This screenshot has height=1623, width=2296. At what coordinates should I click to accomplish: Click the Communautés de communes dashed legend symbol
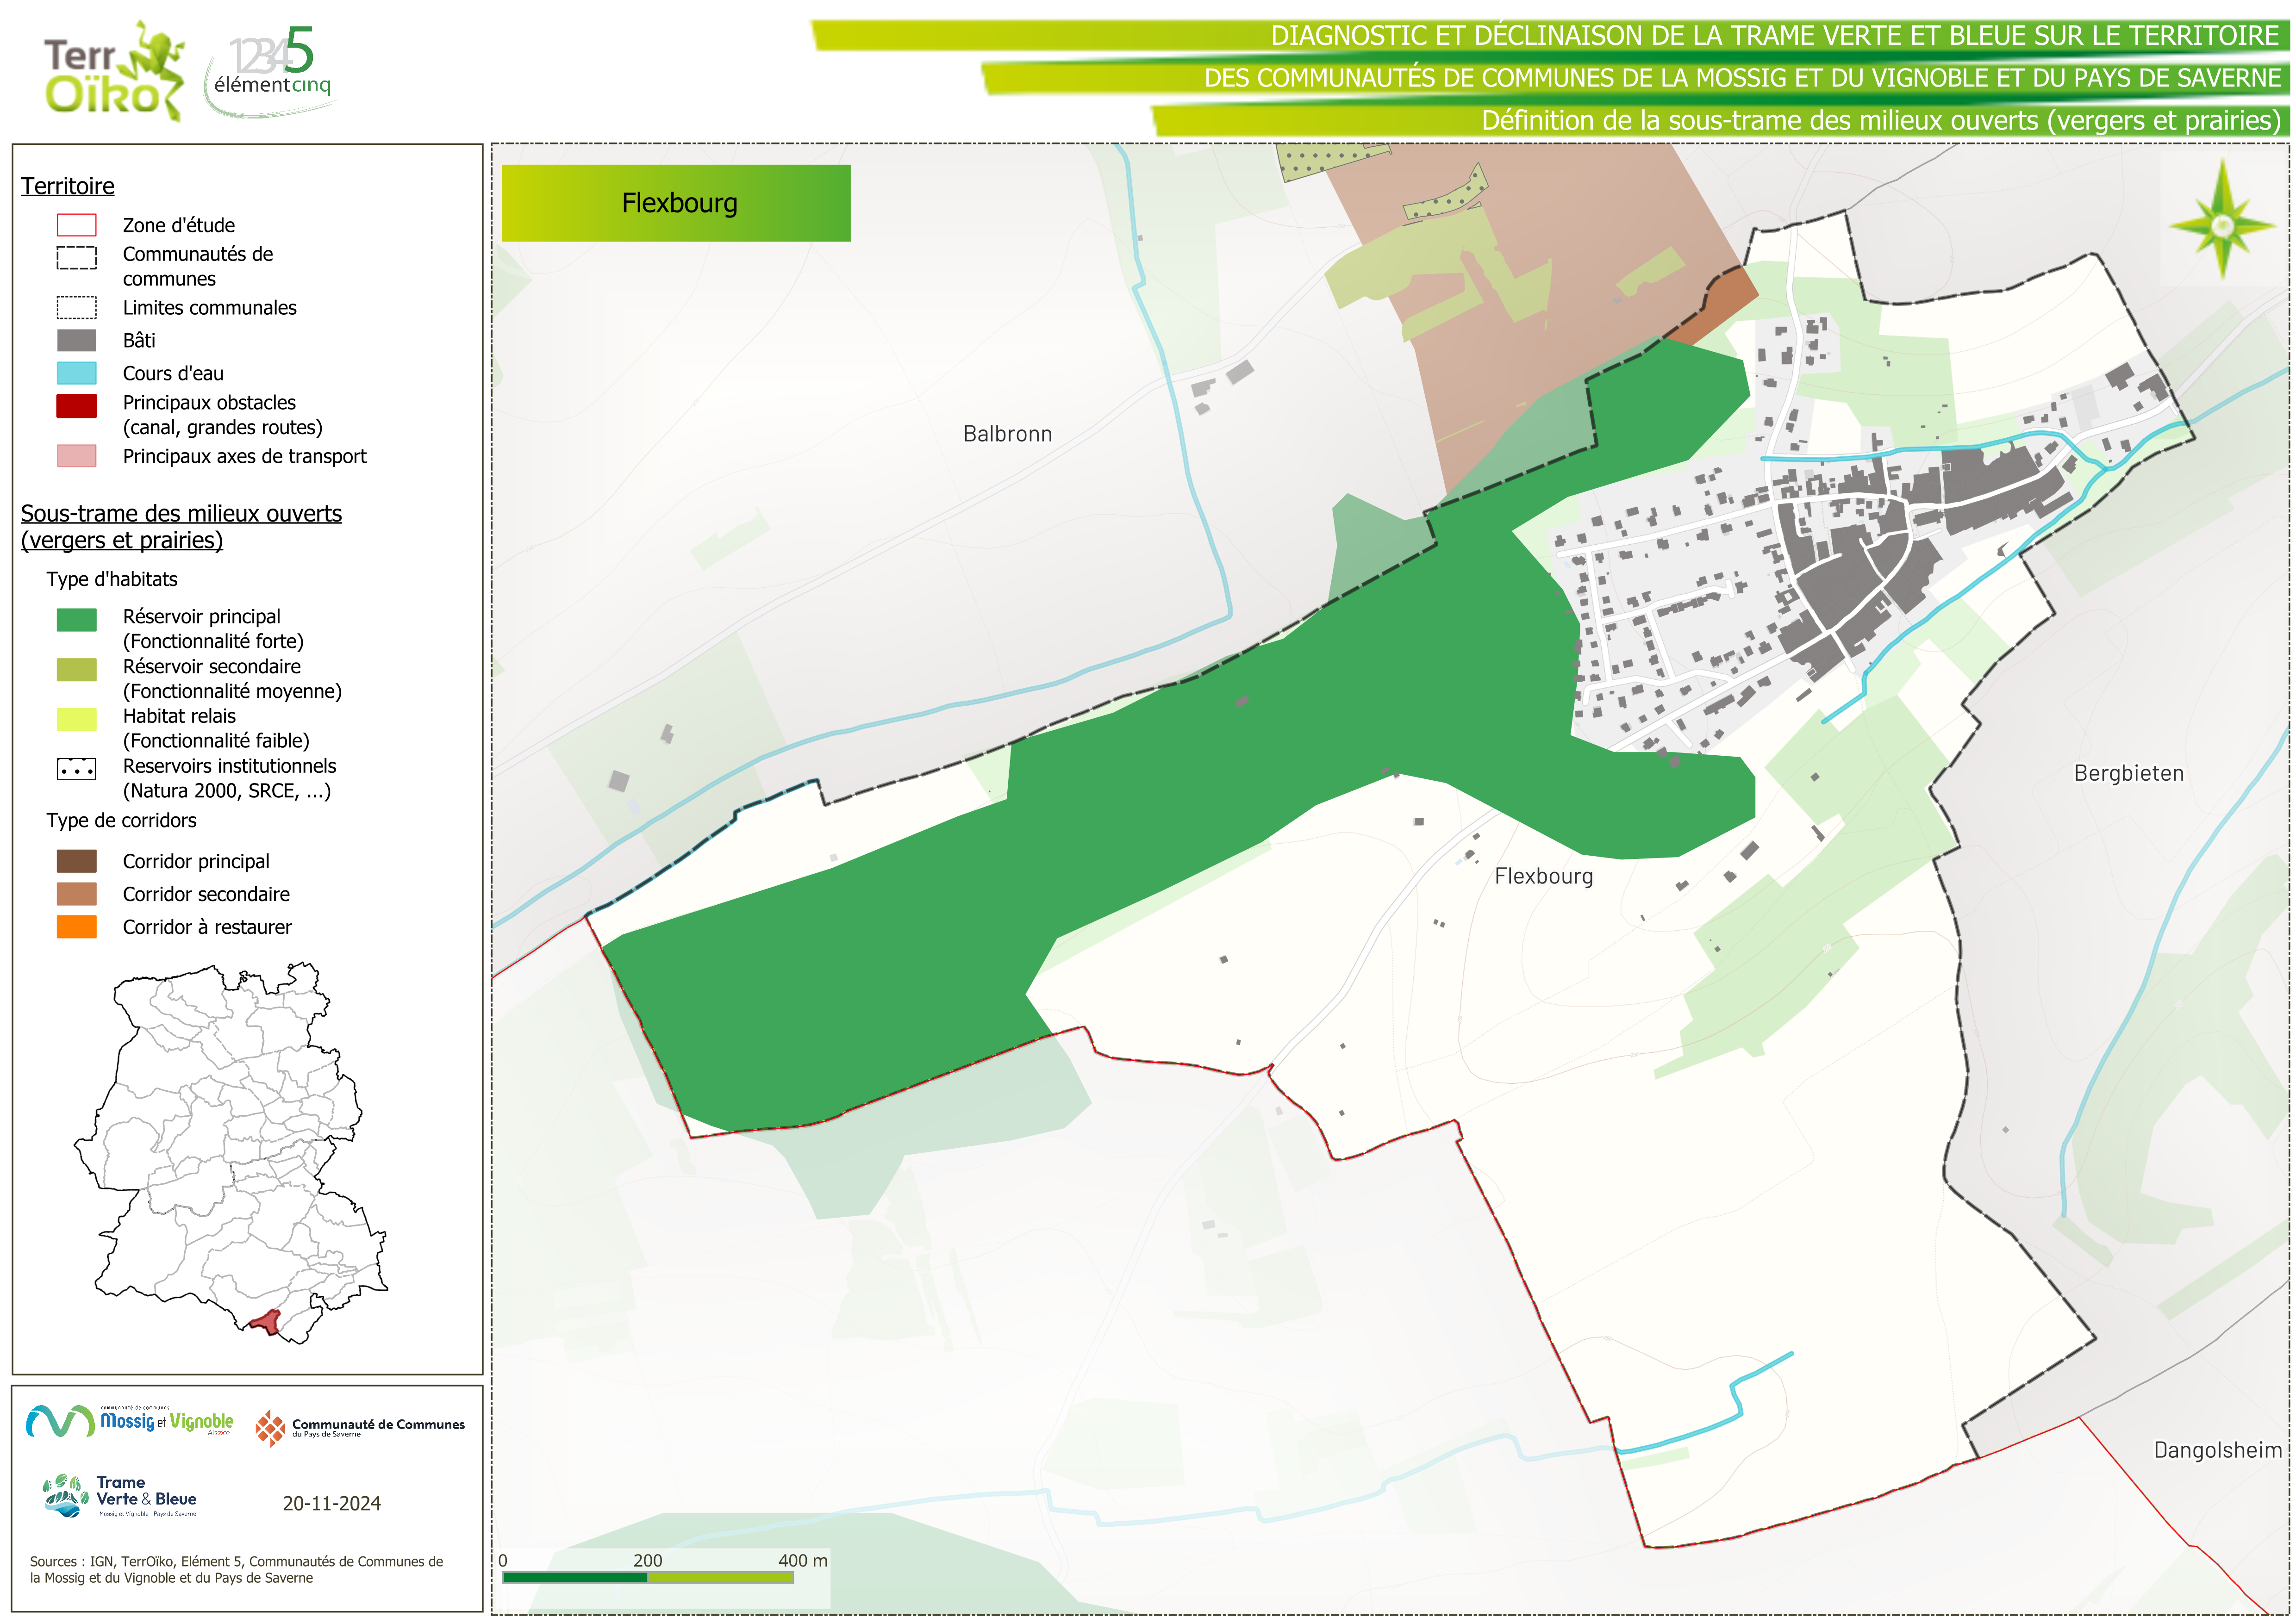76,257
